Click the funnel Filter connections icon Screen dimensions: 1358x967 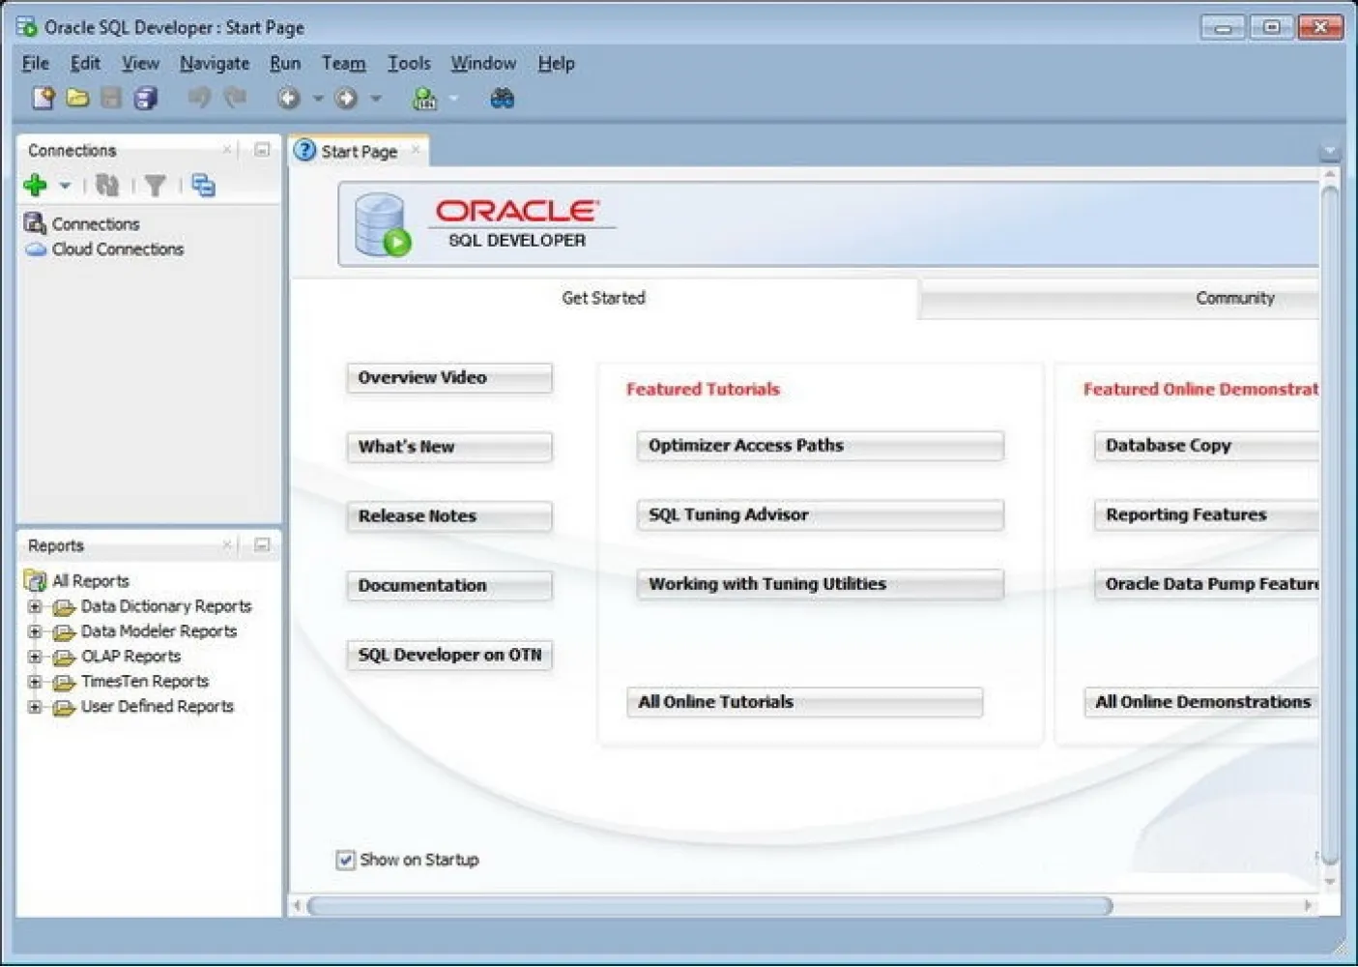155,185
